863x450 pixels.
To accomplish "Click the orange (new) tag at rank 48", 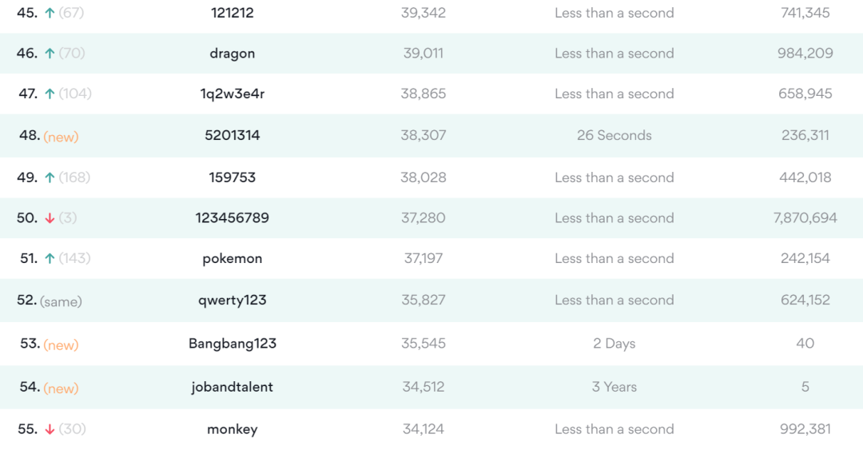I will [x=61, y=137].
